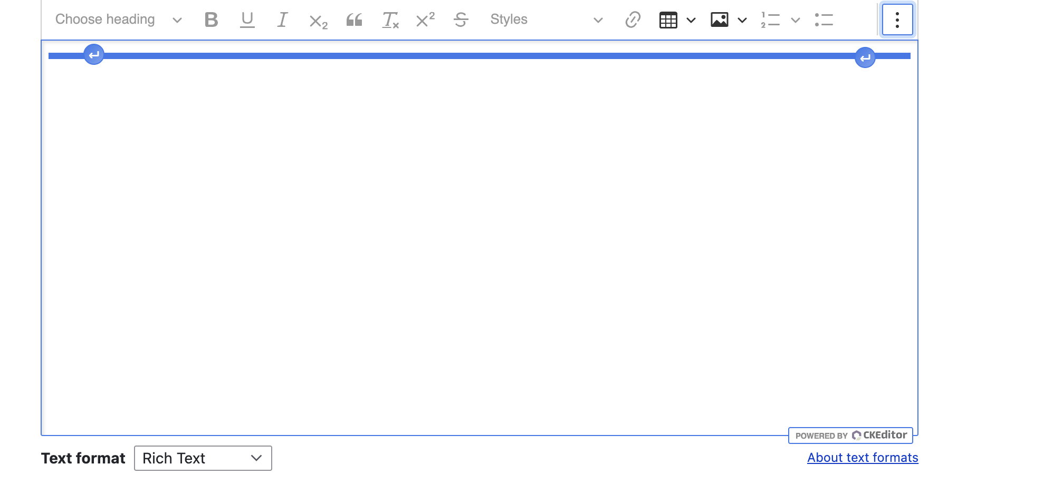Toggle underline formatting
This screenshot has width=1053, height=503.
point(247,20)
